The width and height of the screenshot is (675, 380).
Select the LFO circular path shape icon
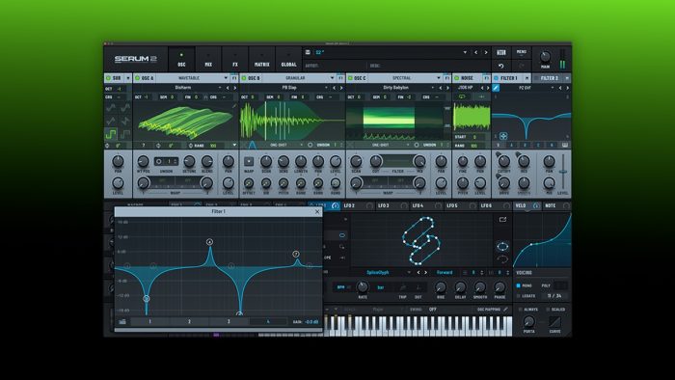(x=502, y=247)
